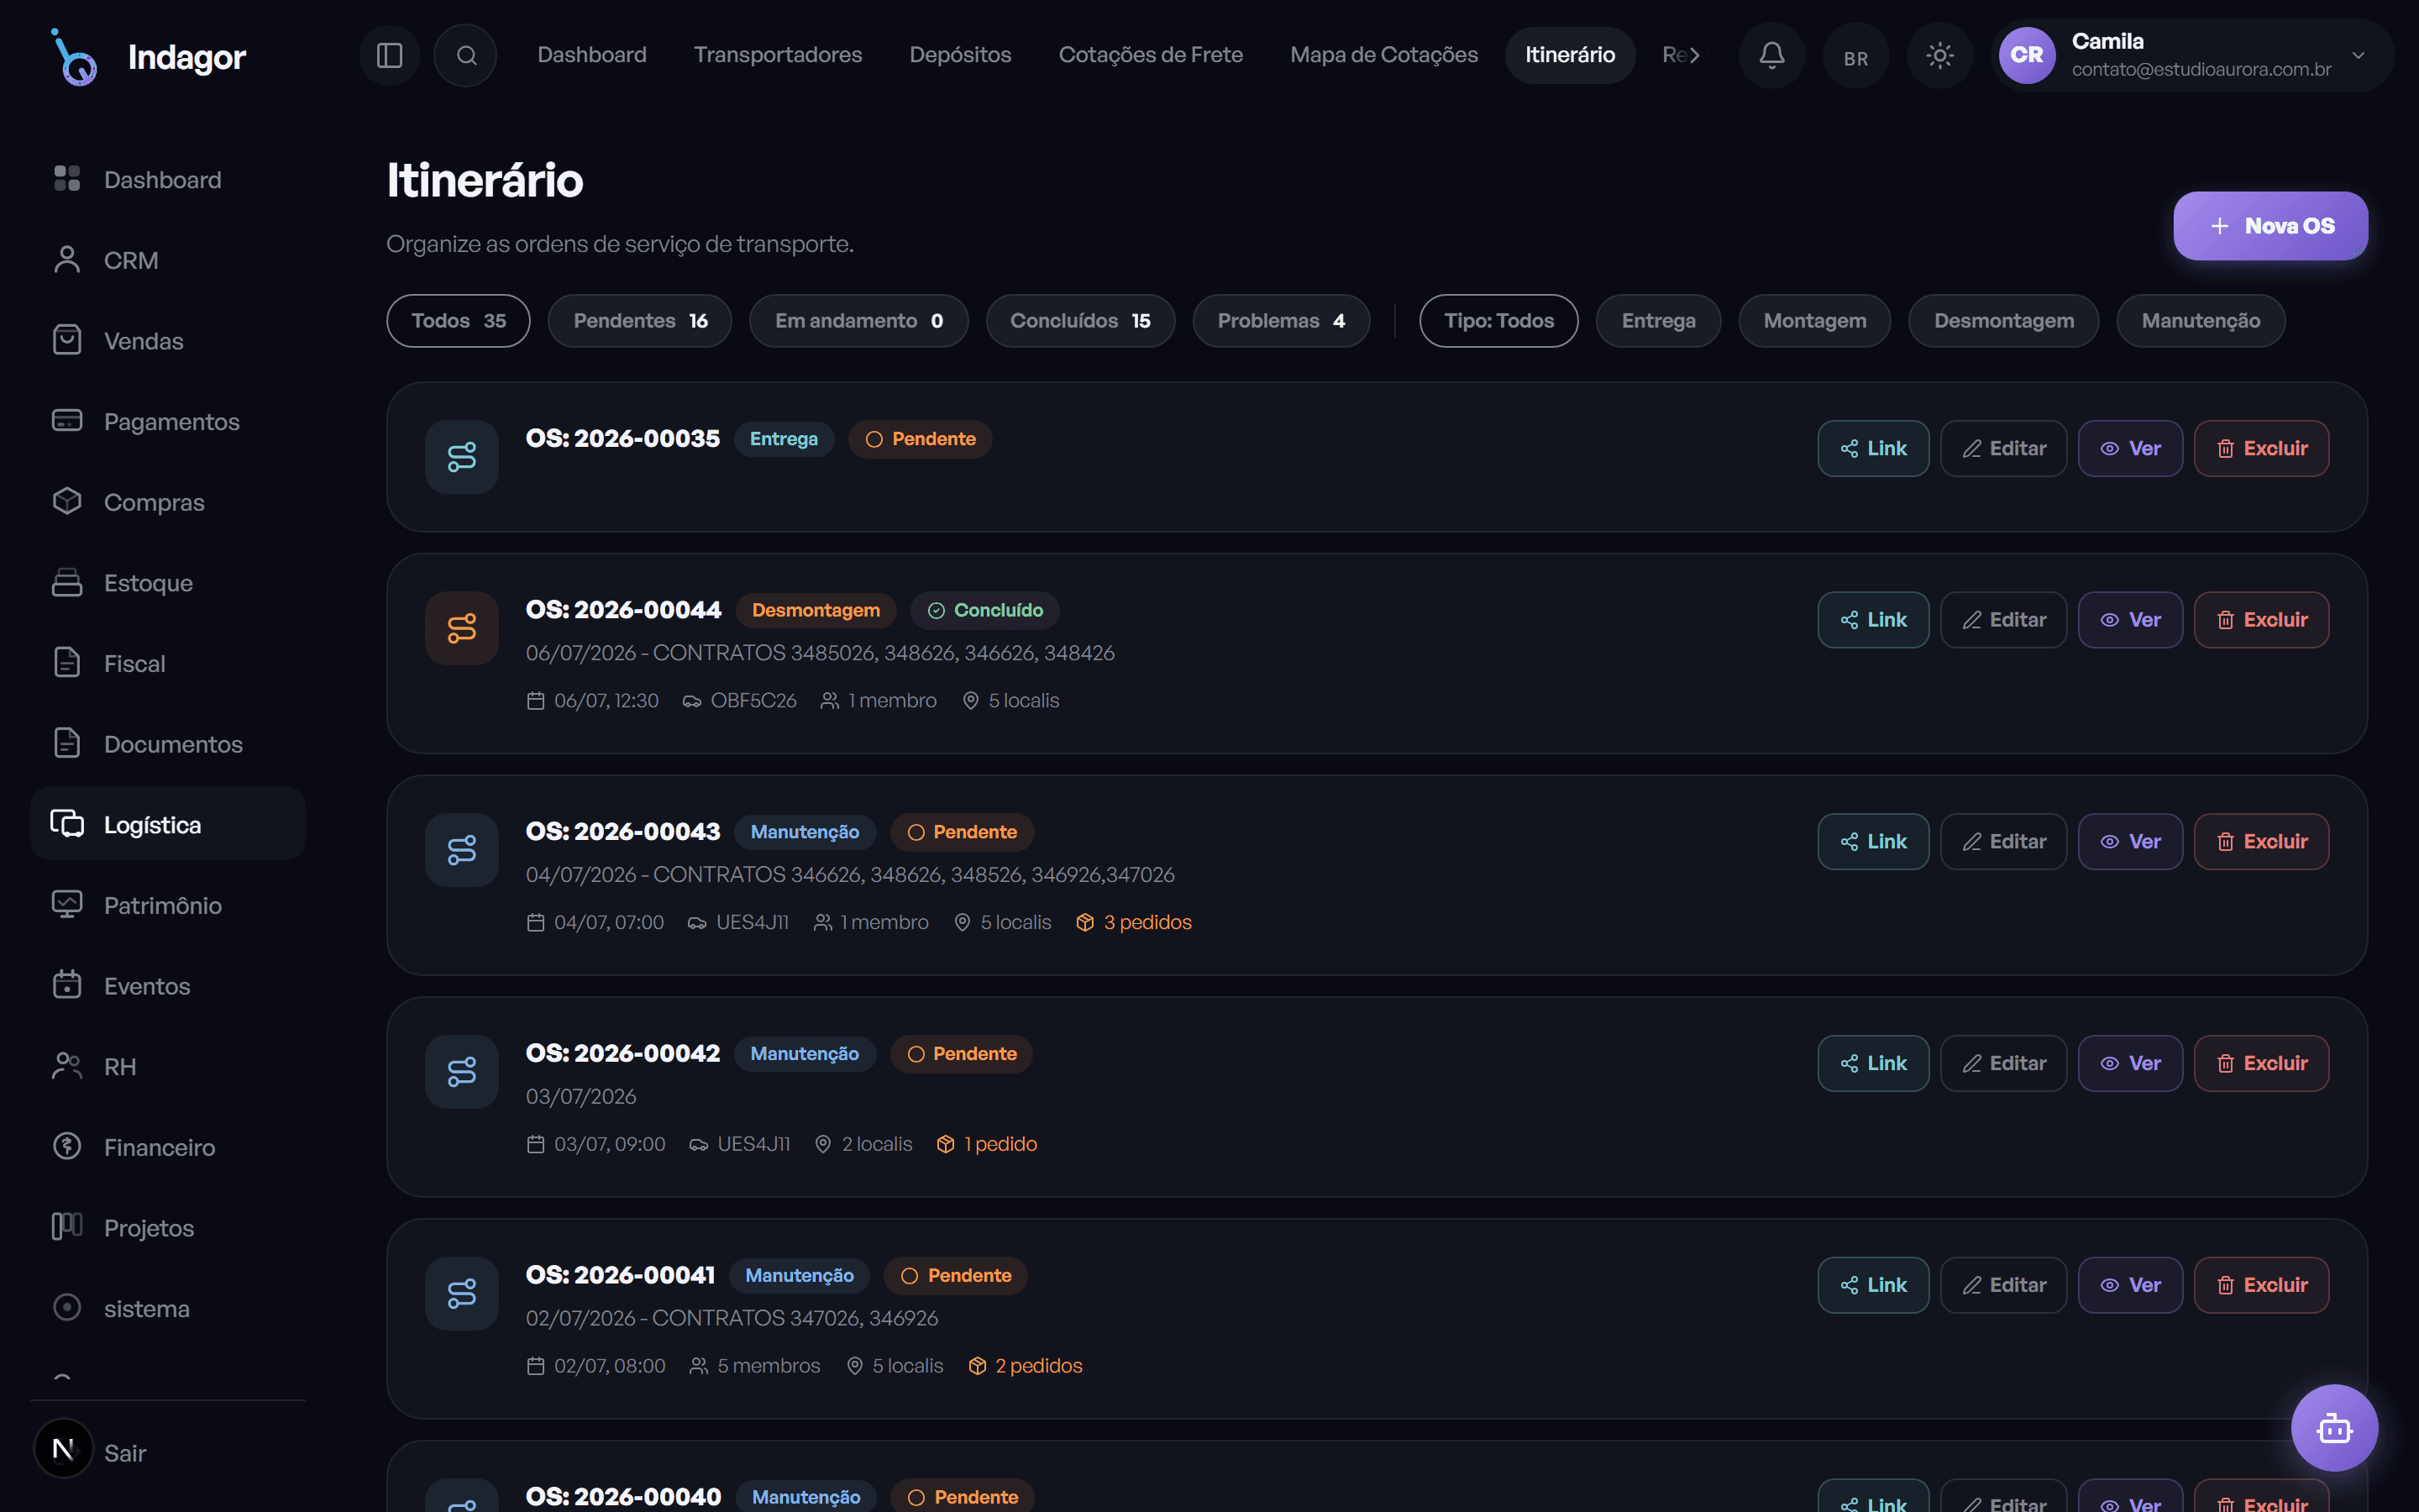Delete OS 2026-00035
The image size is (2419, 1512).
2261,449
